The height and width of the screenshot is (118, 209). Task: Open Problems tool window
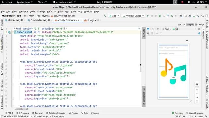tap(23, 113)
